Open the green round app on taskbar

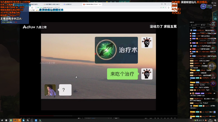[x=11, y=120]
